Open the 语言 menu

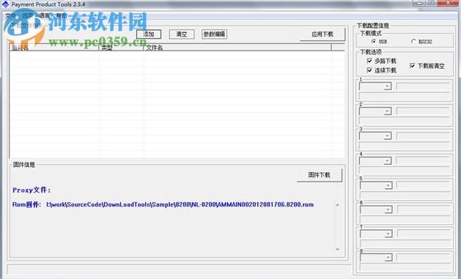[x=45, y=15]
